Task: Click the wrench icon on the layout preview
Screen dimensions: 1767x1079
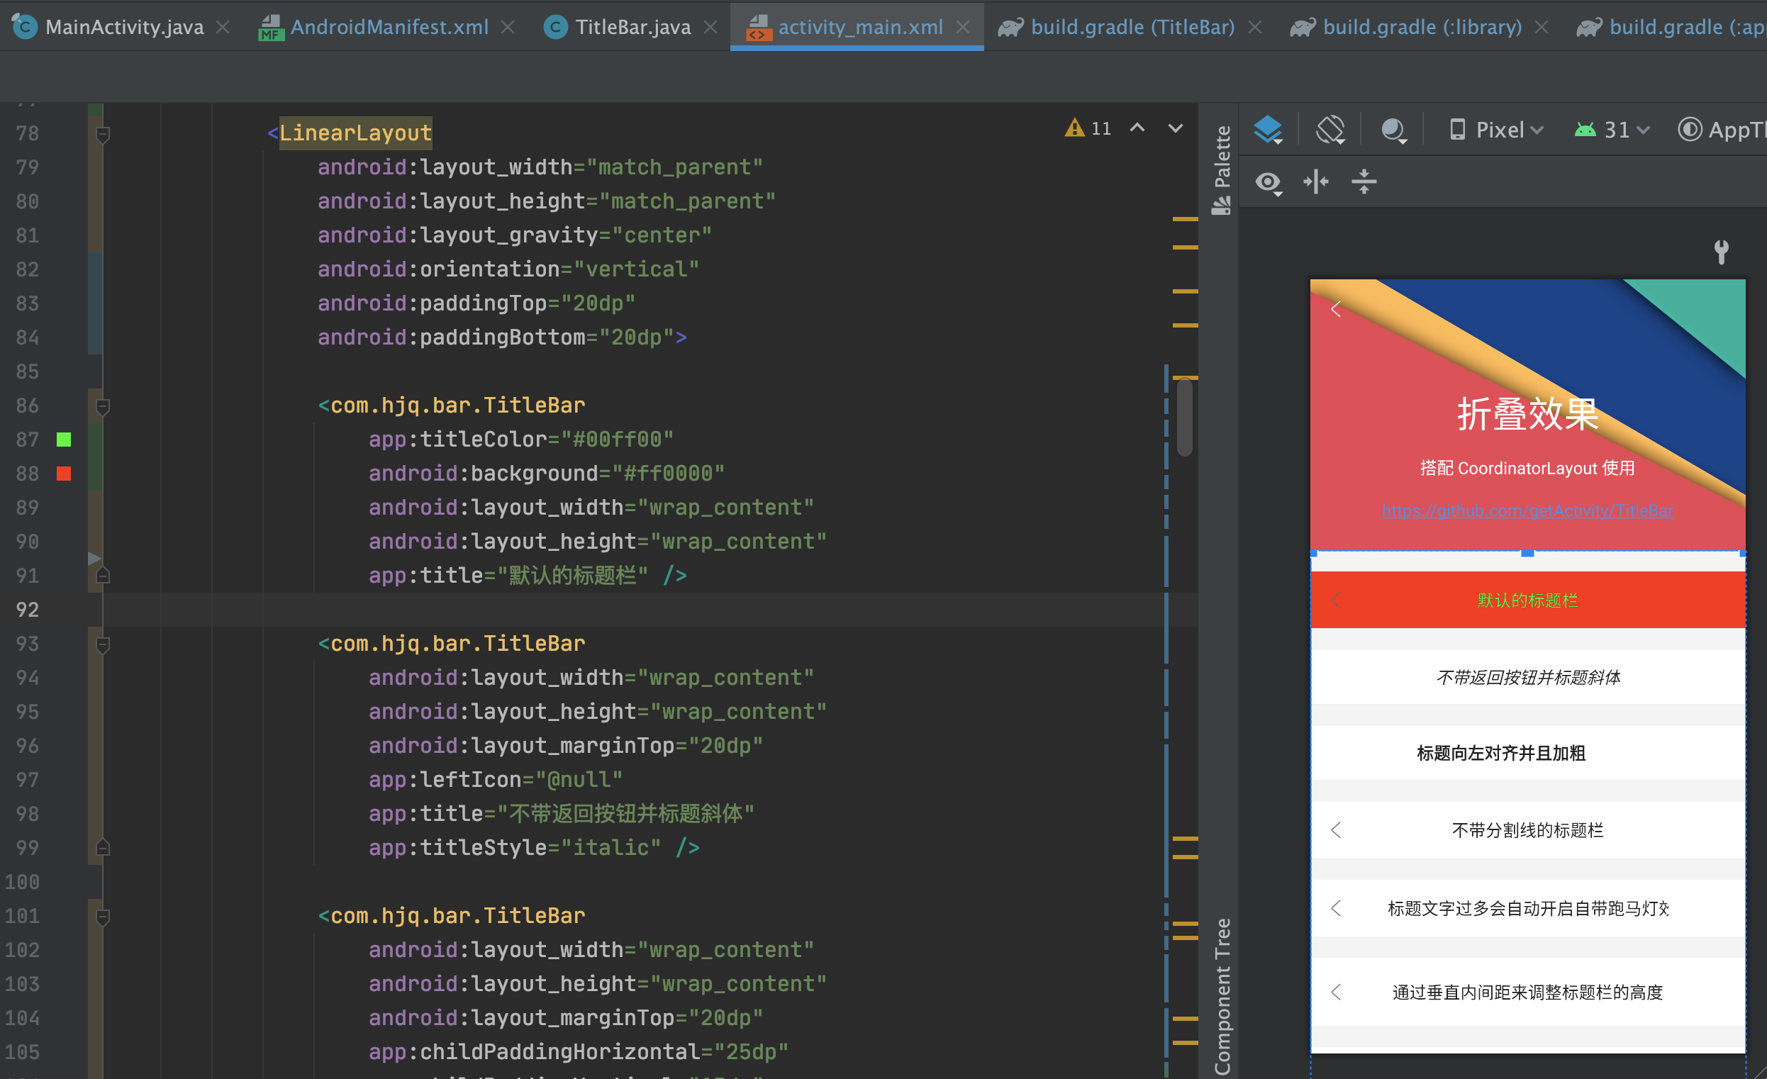Action: (x=1721, y=252)
